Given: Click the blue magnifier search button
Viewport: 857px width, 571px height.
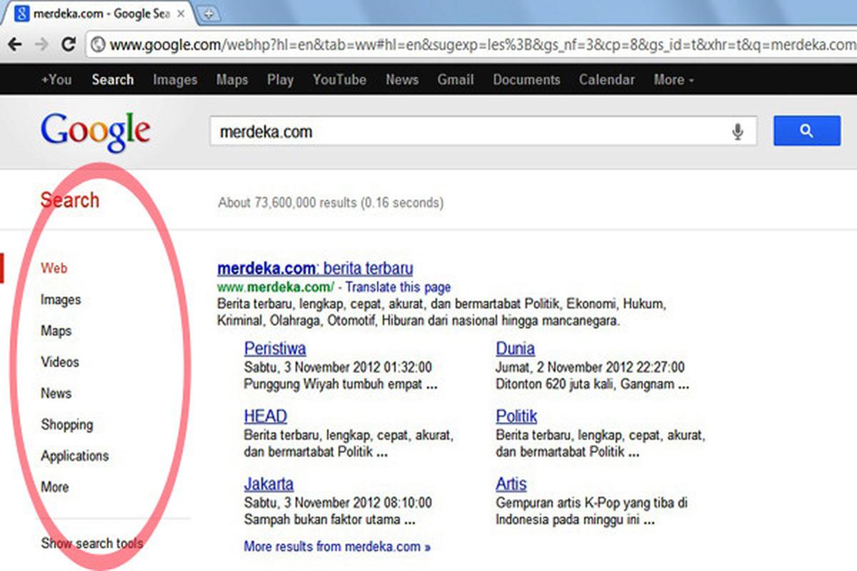Looking at the screenshot, I should (807, 131).
